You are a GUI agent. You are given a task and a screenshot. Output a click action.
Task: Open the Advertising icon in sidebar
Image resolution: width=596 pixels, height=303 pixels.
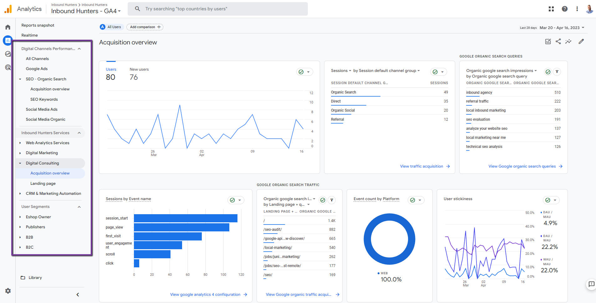[8, 67]
